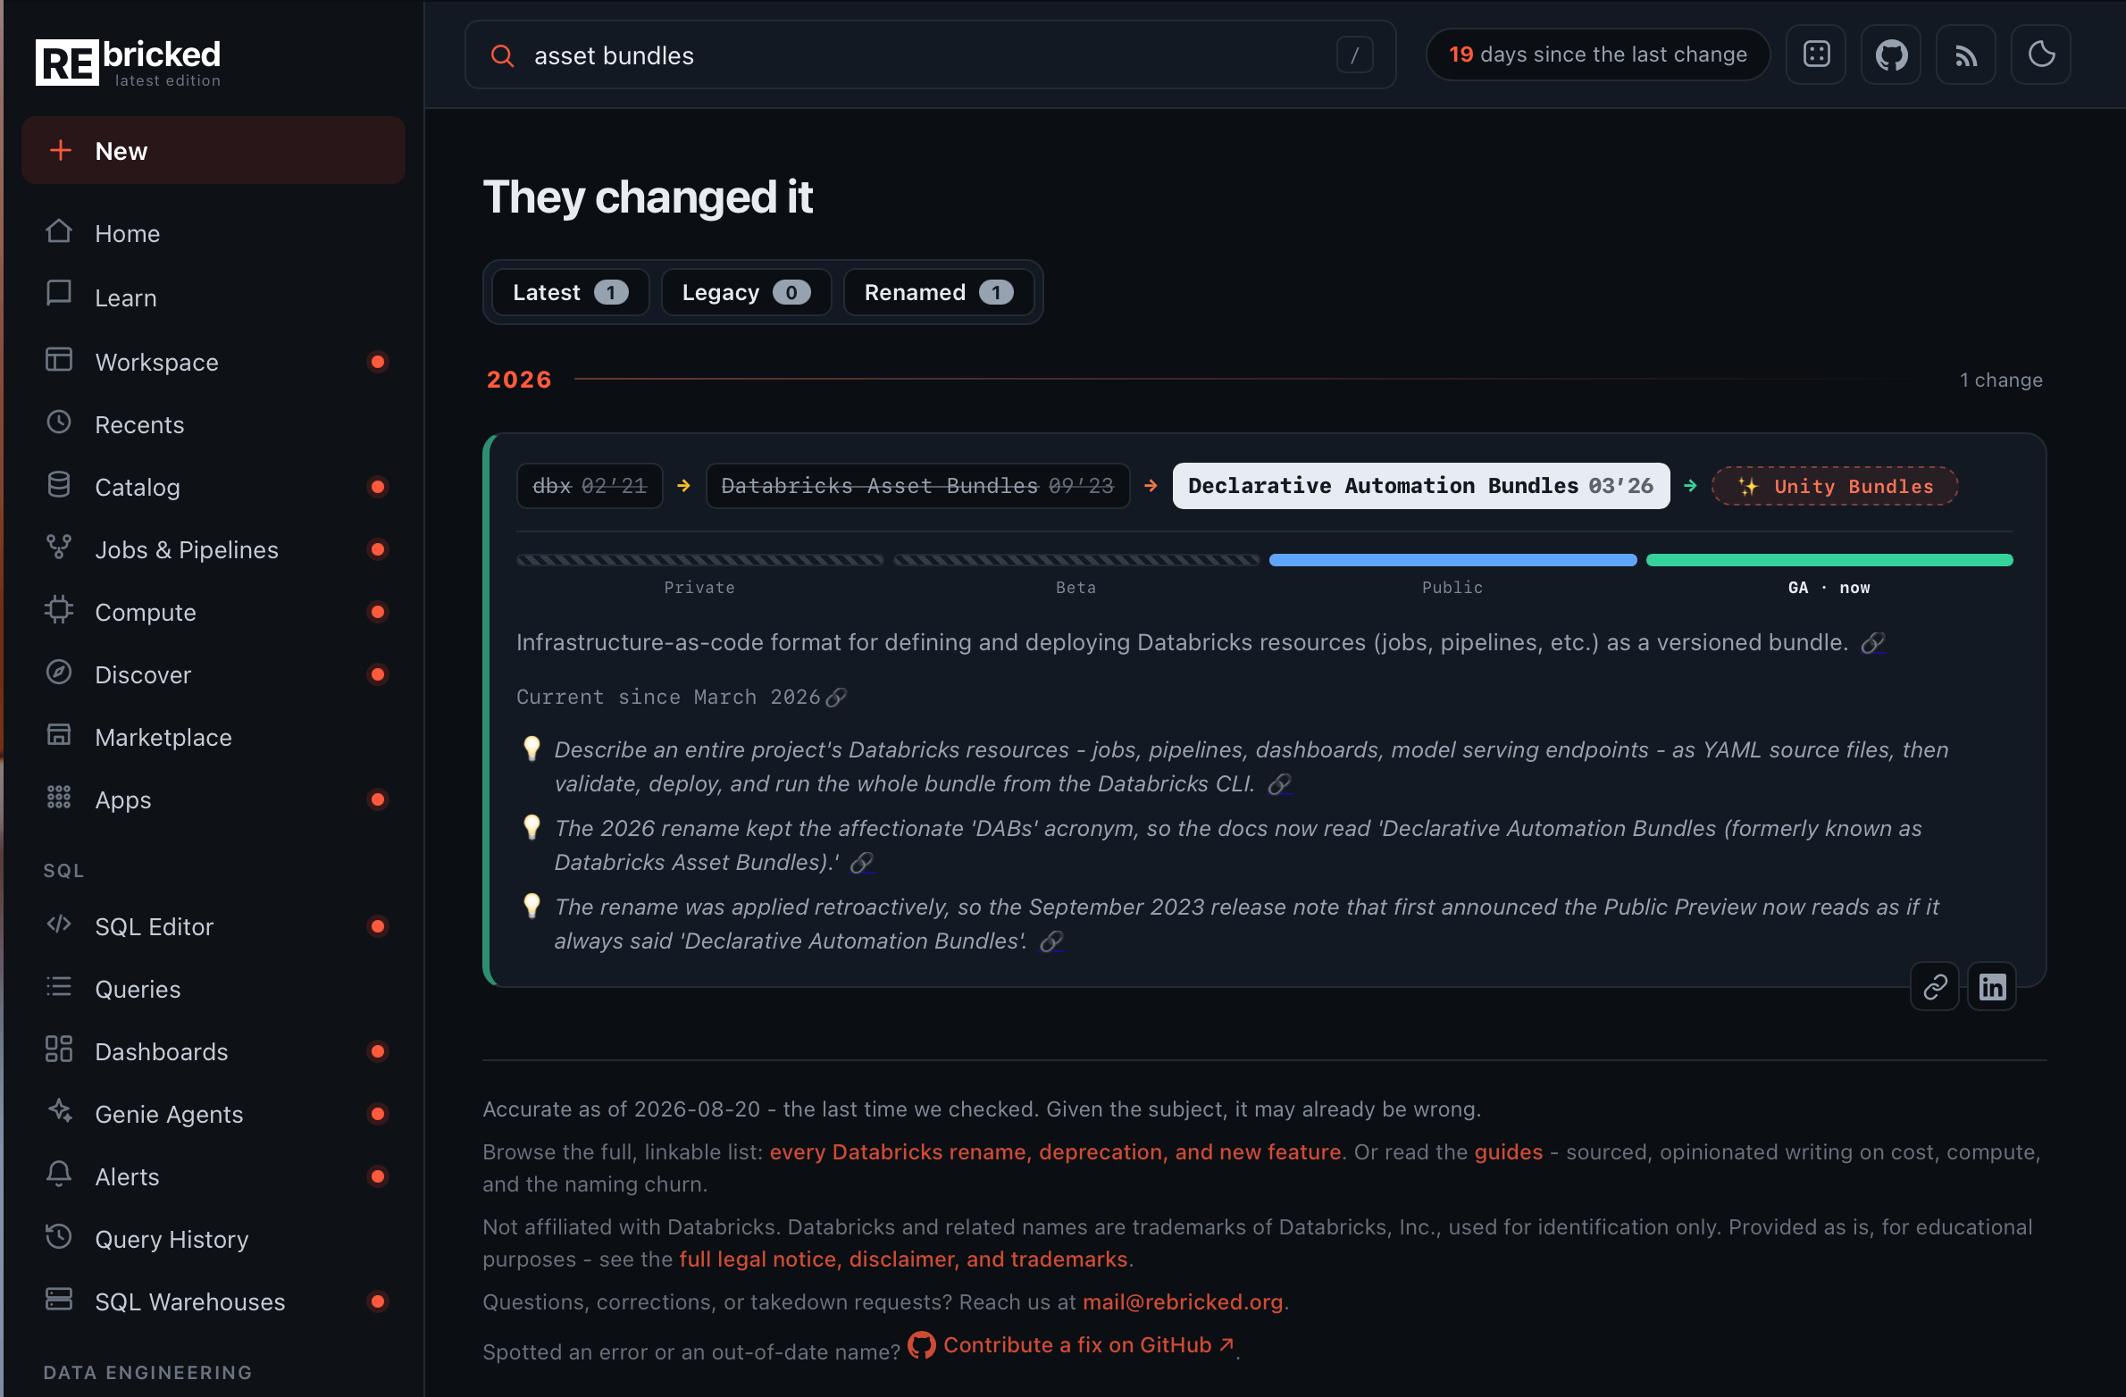Select the dbx 02'21 name chip

pos(590,486)
